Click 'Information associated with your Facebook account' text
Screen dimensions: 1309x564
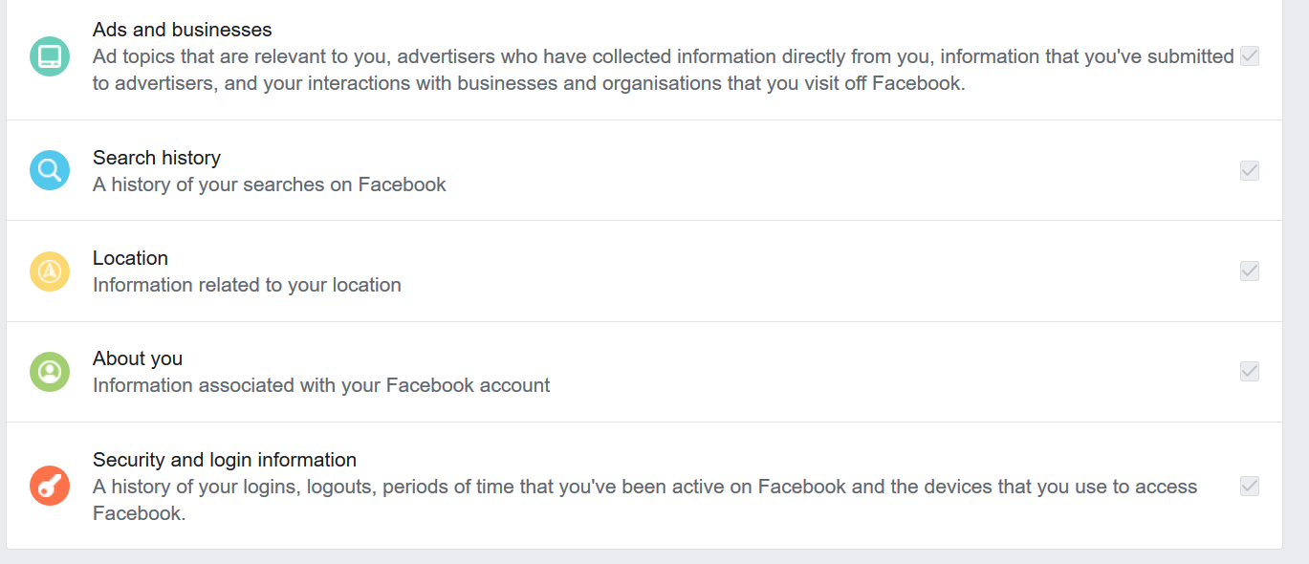pyautogui.click(x=321, y=385)
